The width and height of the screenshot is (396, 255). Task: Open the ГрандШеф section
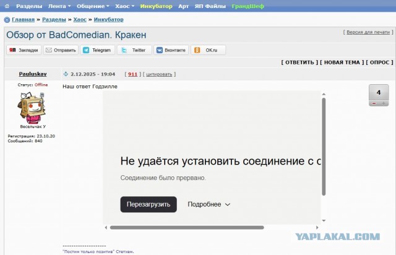coord(247,6)
